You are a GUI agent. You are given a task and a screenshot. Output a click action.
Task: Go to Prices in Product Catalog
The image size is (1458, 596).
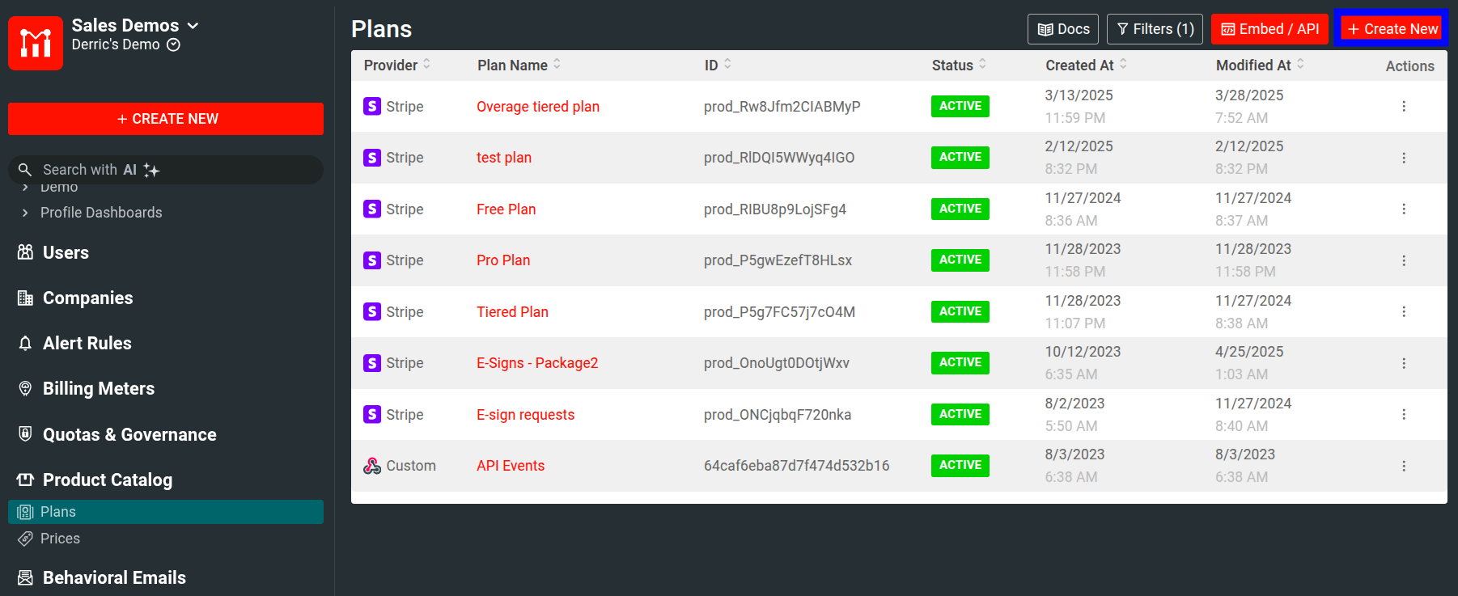pyautogui.click(x=60, y=539)
